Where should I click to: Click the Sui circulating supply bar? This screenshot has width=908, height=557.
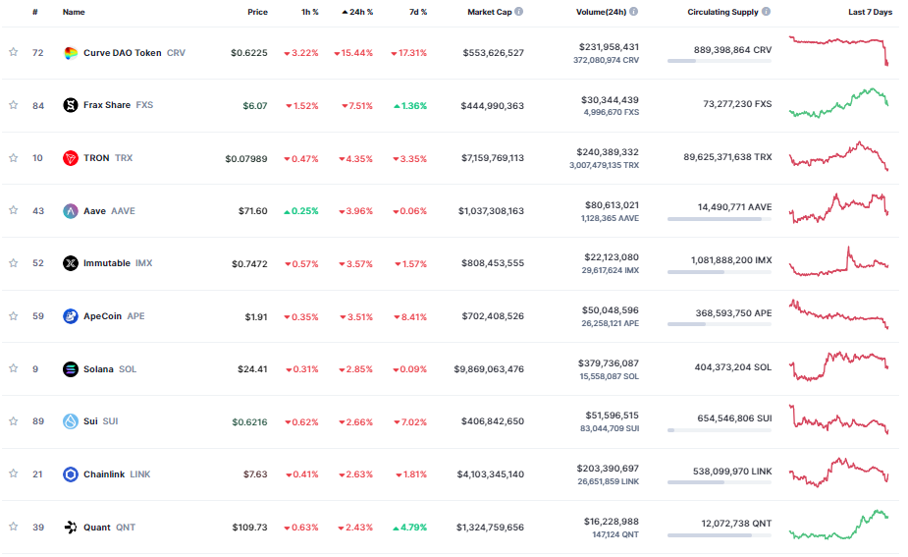click(x=720, y=430)
